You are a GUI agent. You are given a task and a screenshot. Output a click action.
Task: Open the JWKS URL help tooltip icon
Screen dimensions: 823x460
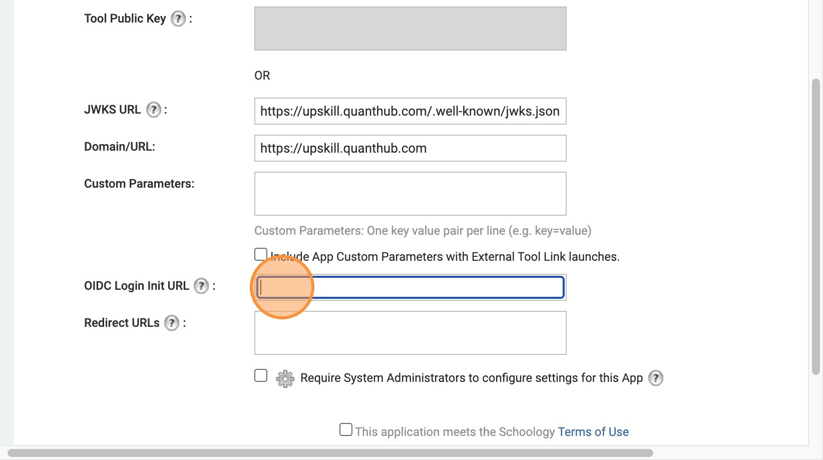[x=154, y=110]
